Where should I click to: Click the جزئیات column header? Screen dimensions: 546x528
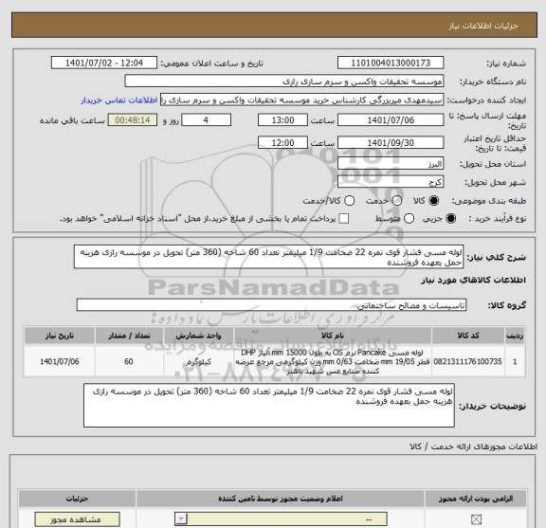coord(77,499)
